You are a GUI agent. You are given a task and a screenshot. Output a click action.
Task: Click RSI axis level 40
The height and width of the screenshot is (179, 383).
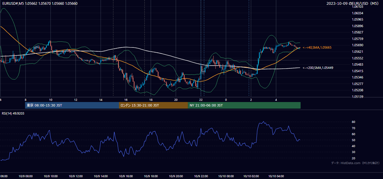tap(354, 146)
